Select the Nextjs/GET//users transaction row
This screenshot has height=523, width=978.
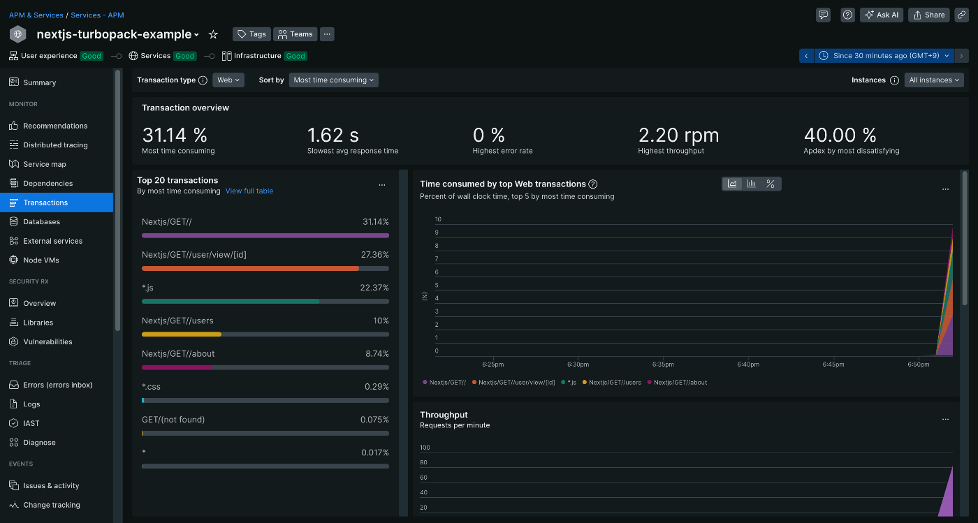(x=265, y=327)
